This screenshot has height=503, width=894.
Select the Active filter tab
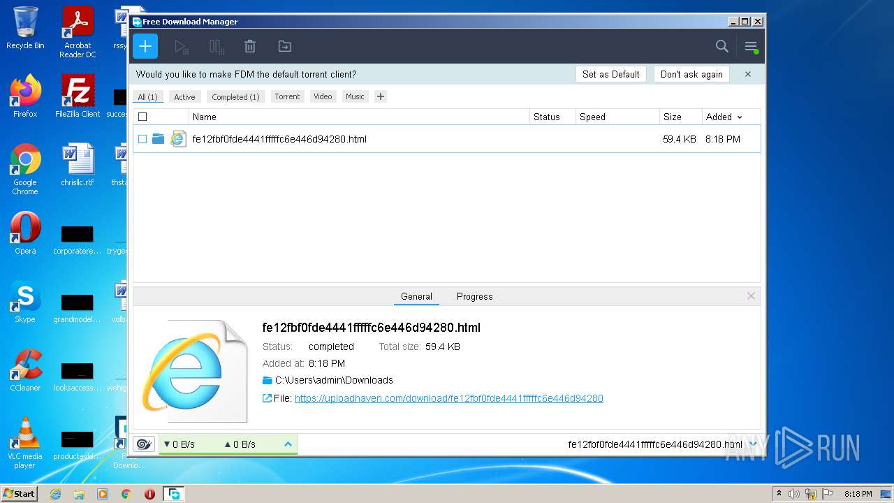185,97
